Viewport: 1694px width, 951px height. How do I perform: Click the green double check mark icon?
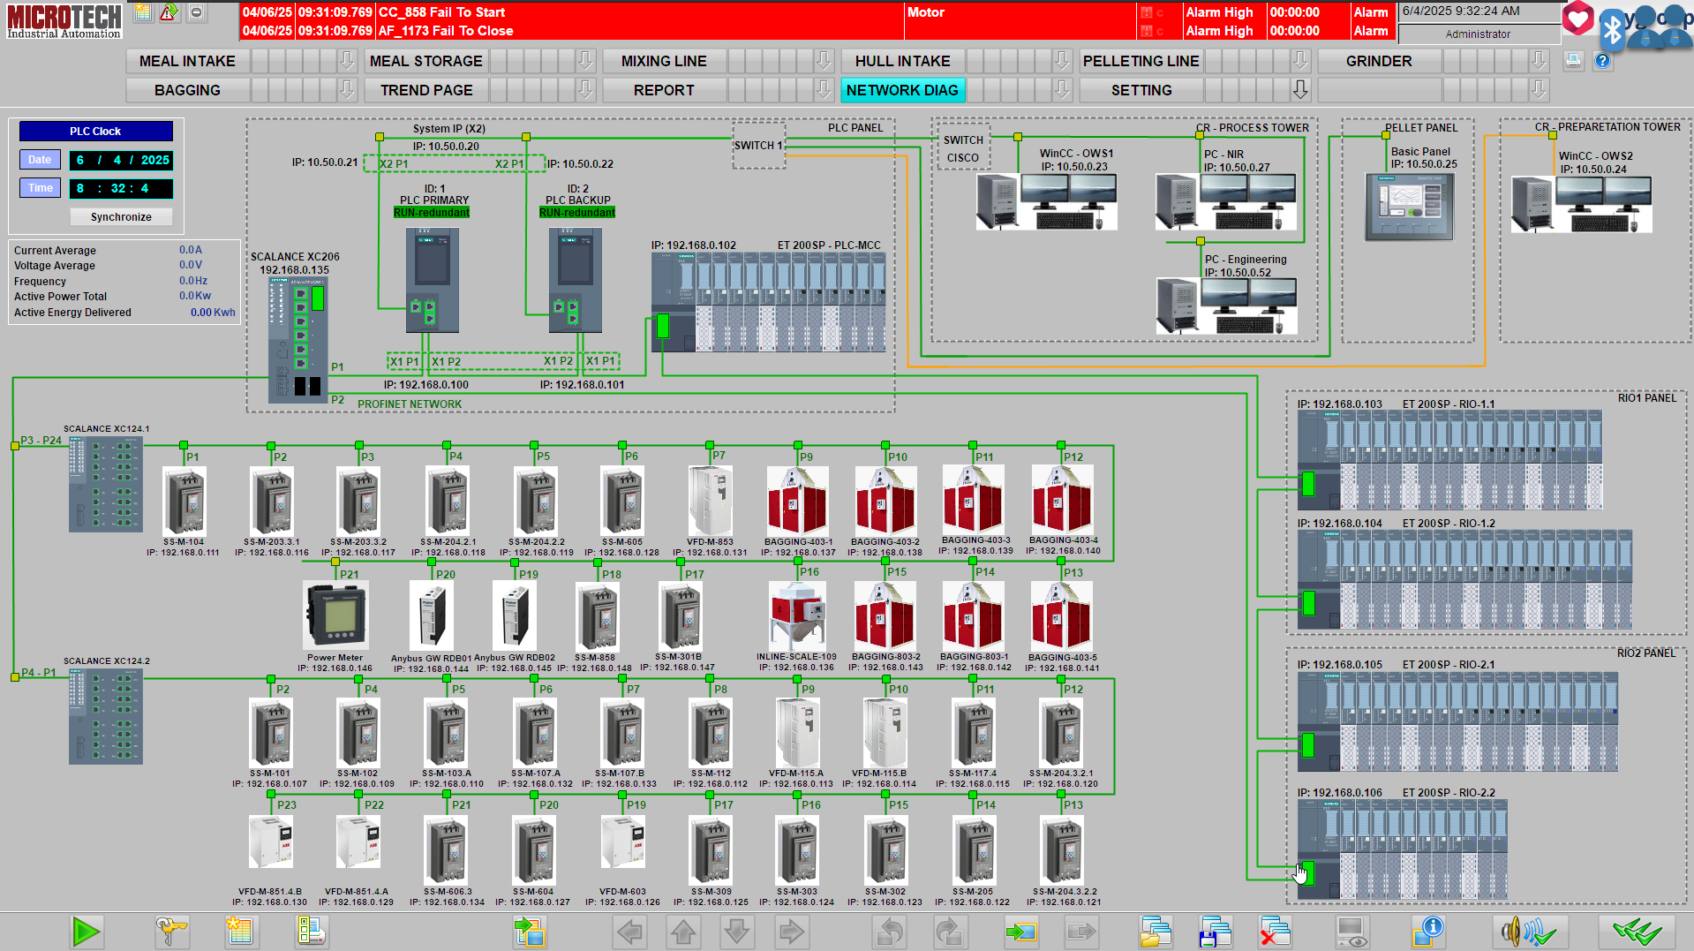[1637, 932]
